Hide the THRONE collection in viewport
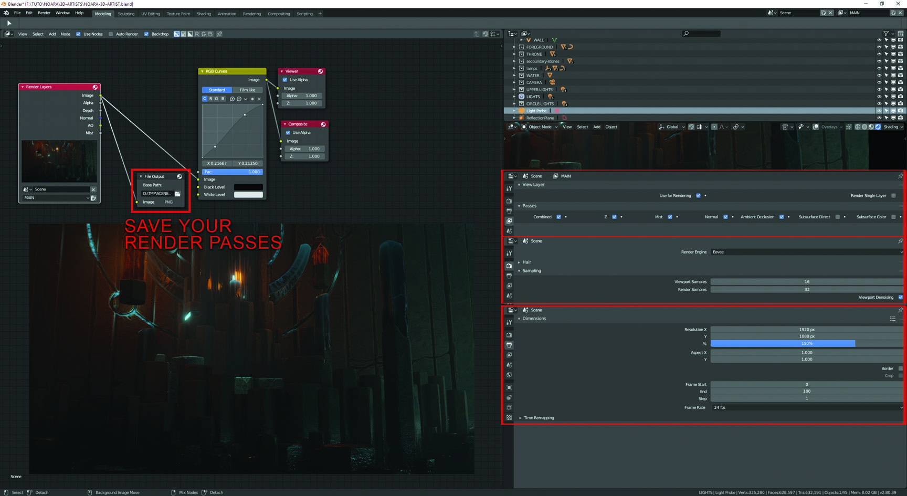Image resolution: width=907 pixels, height=496 pixels. click(x=879, y=54)
